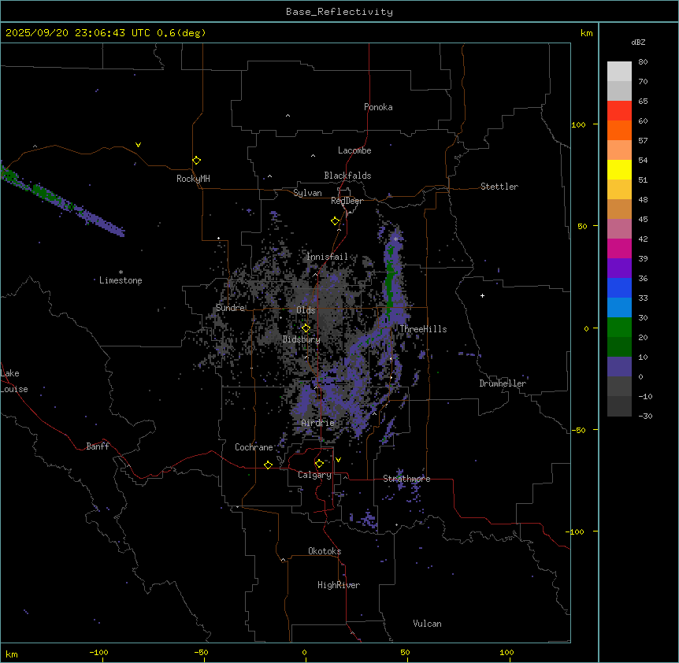Select the yellow diamond marker below RedDeer
The height and width of the screenshot is (663, 679).
pos(336,221)
